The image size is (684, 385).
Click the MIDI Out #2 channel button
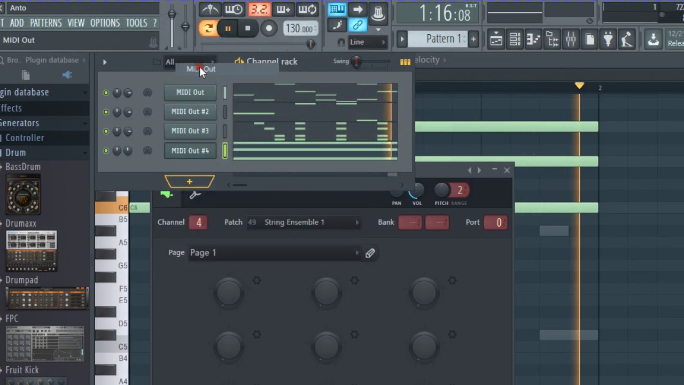(x=190, y=112)
